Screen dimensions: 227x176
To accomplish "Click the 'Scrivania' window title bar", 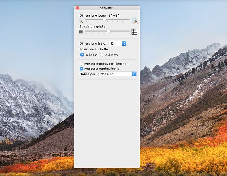I will 107,8.
